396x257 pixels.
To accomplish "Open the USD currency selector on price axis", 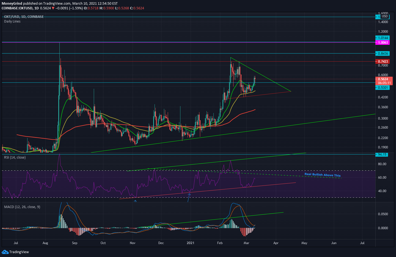I will point(385,16).
